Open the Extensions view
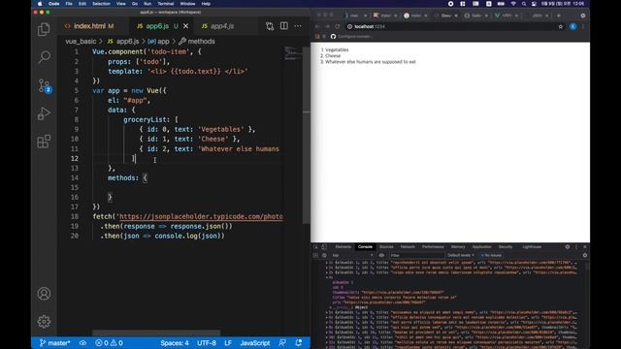The image size is (621, 349). pyautogui.click(x=44, y=142)
